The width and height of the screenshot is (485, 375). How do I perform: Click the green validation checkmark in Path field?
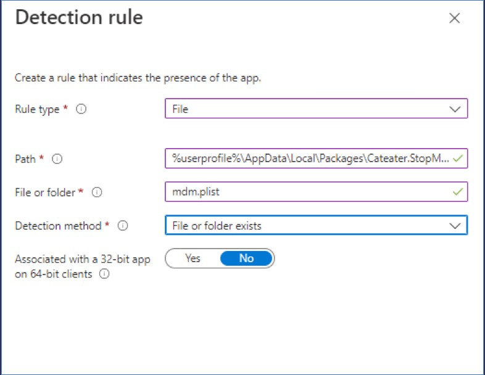click(457, 159)
